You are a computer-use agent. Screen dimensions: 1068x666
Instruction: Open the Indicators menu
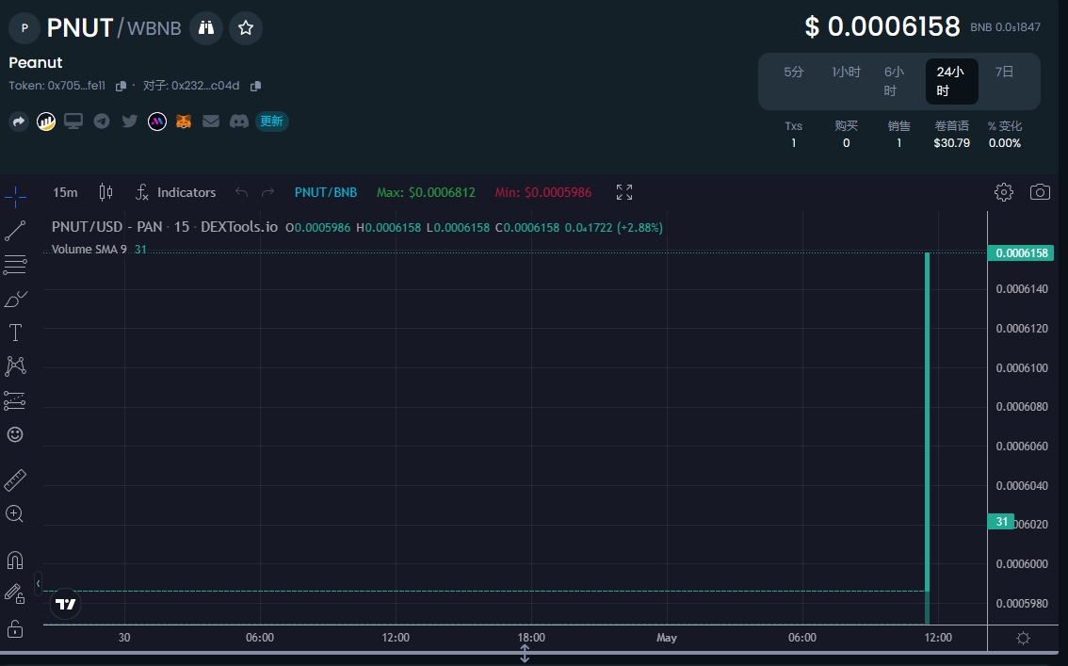[176, 193]
